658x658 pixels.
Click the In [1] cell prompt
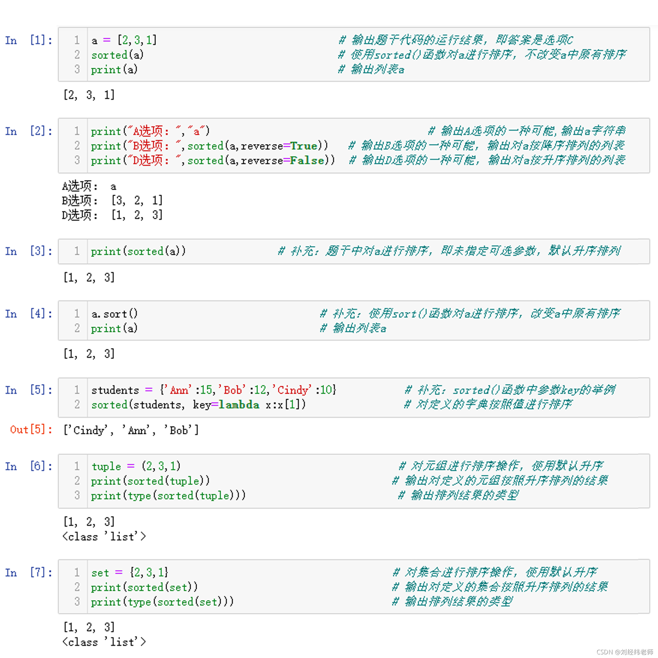click(x=29, y=40)
